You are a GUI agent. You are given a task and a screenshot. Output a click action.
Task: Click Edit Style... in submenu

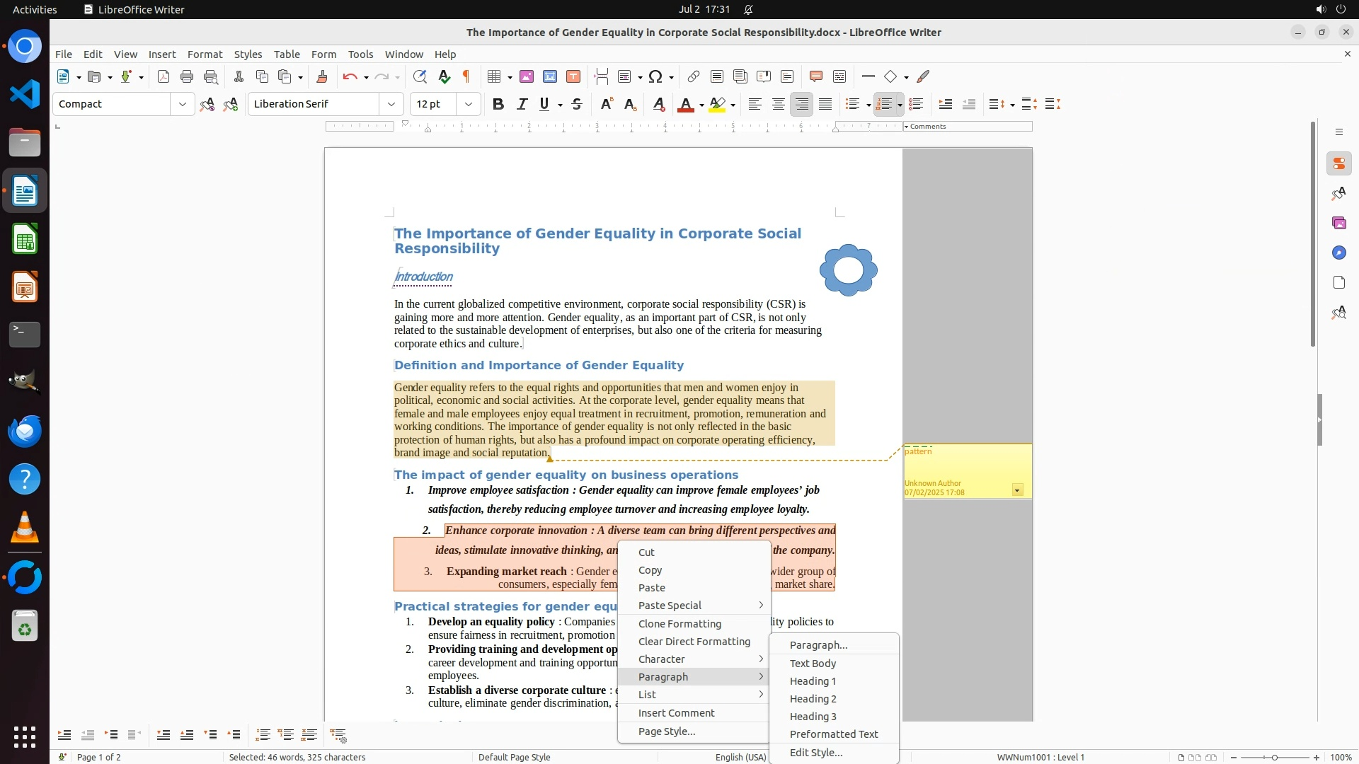[x=815, y=753]
